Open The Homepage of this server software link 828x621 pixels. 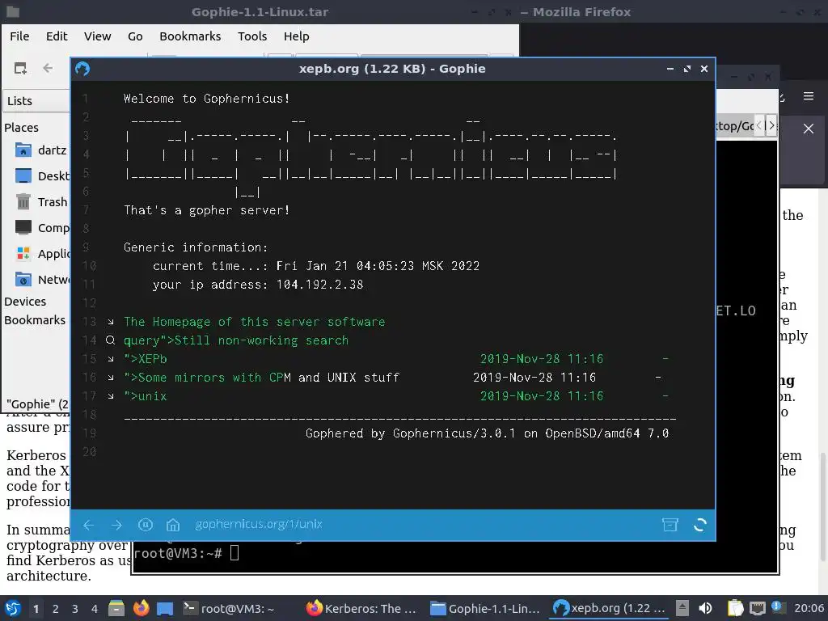[254, 322]
